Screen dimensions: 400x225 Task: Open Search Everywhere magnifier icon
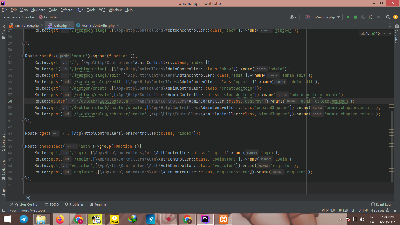[388, 17]
